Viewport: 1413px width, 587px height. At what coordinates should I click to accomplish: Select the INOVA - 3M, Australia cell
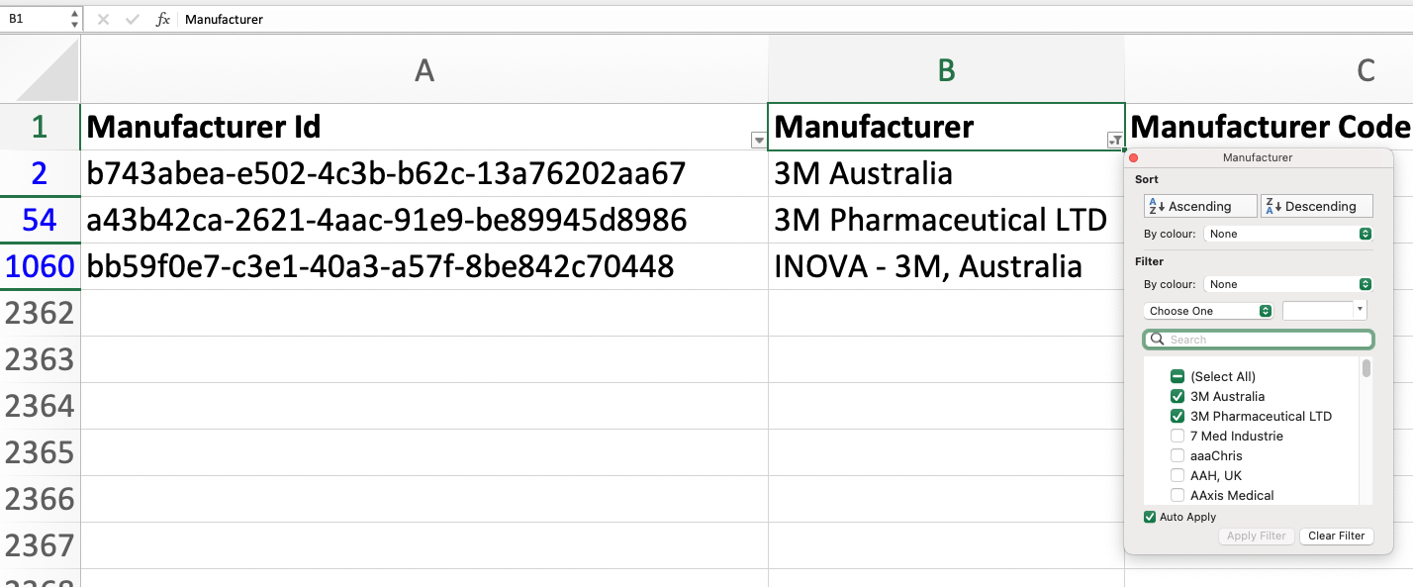(x=946, y=266)
